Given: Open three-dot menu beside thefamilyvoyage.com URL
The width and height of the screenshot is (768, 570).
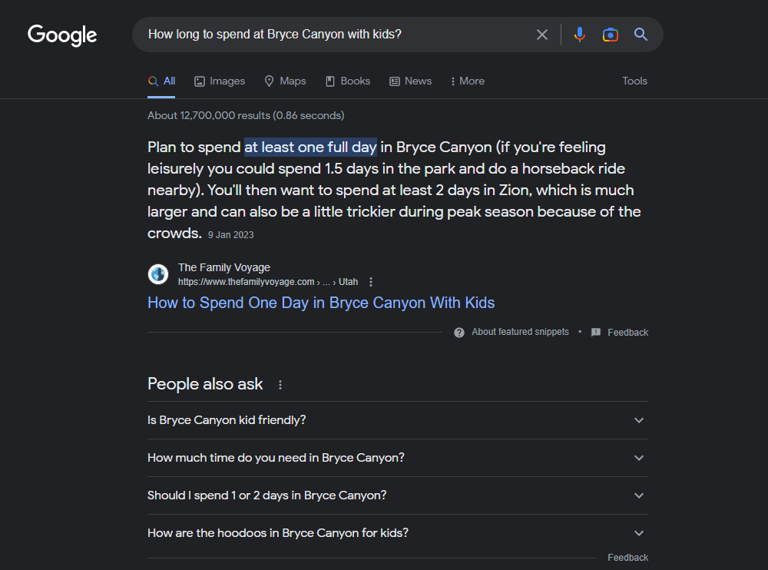Looking at the screenshot, I should (x=371, y=282).
